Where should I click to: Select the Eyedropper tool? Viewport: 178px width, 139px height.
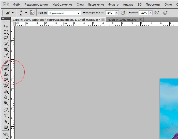[6, 56]
